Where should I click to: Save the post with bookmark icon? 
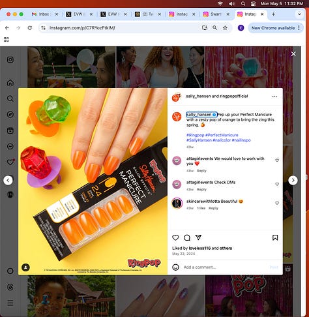[x=275, y=237]
